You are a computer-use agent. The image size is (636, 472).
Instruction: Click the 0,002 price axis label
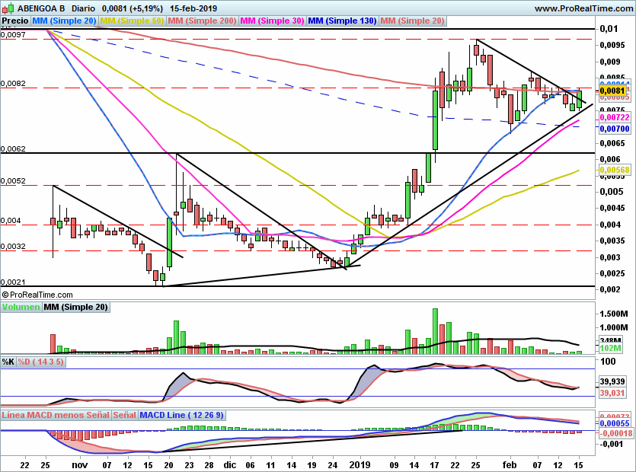[609, 289]
